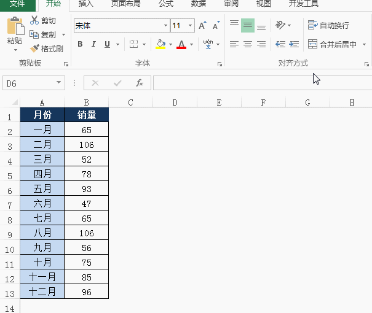372x313 pixels.
Task: Select the 销量 header cell
Action: pos(86,115)
